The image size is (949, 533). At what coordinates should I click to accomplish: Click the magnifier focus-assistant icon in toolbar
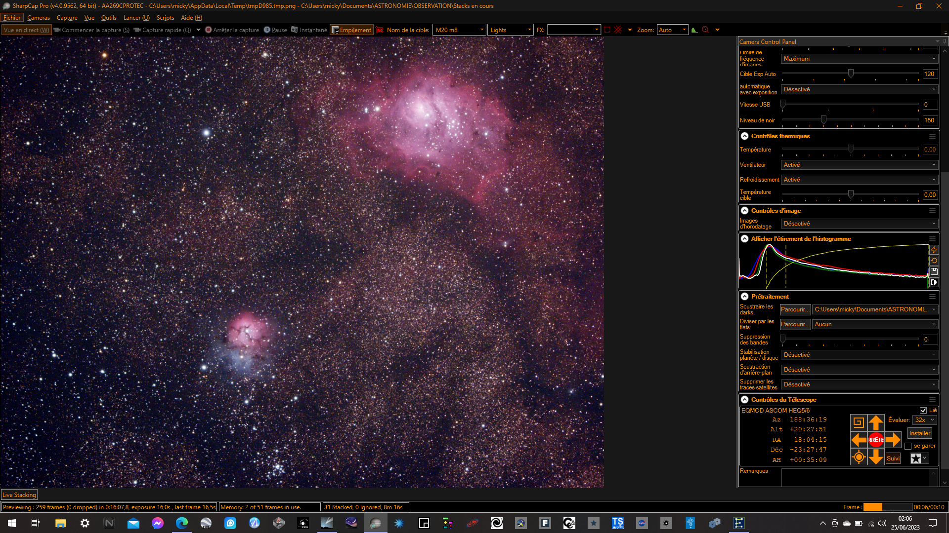pos(705,30)
